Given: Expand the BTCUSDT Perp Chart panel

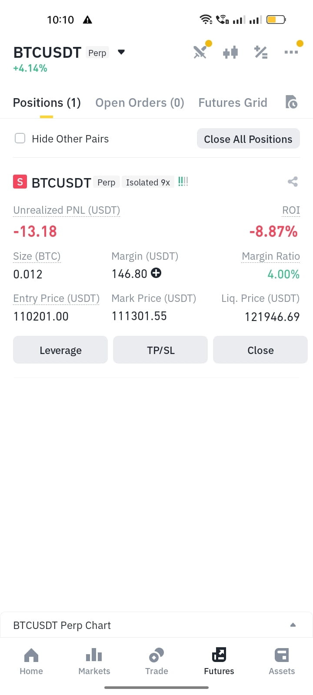Looking at the screenshot, I should pos(156,625).
